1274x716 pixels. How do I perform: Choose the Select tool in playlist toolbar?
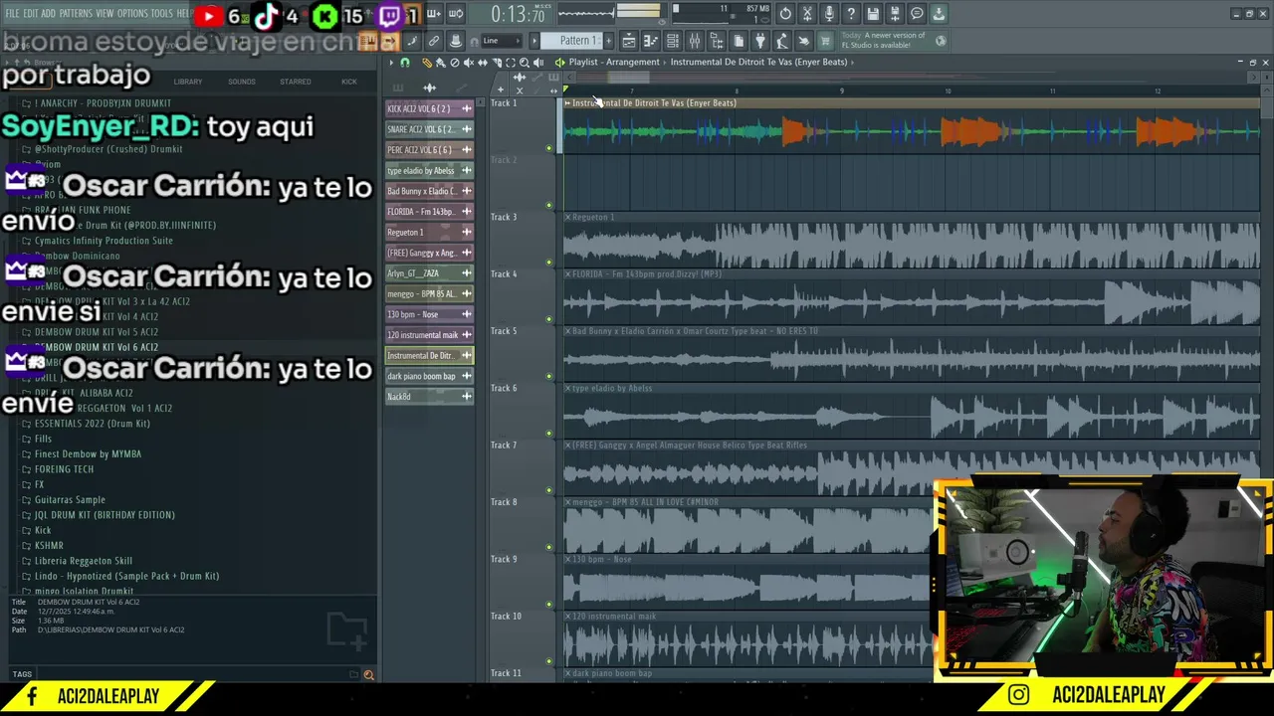511,62
